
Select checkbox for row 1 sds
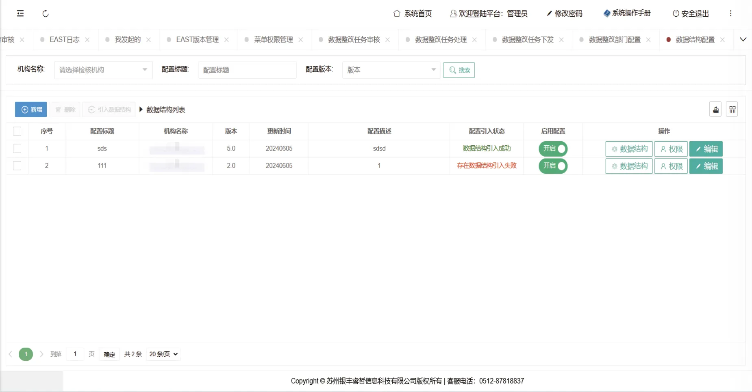[17, 149]
